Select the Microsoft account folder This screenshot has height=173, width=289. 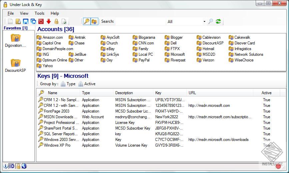click(x=175, y=54)
